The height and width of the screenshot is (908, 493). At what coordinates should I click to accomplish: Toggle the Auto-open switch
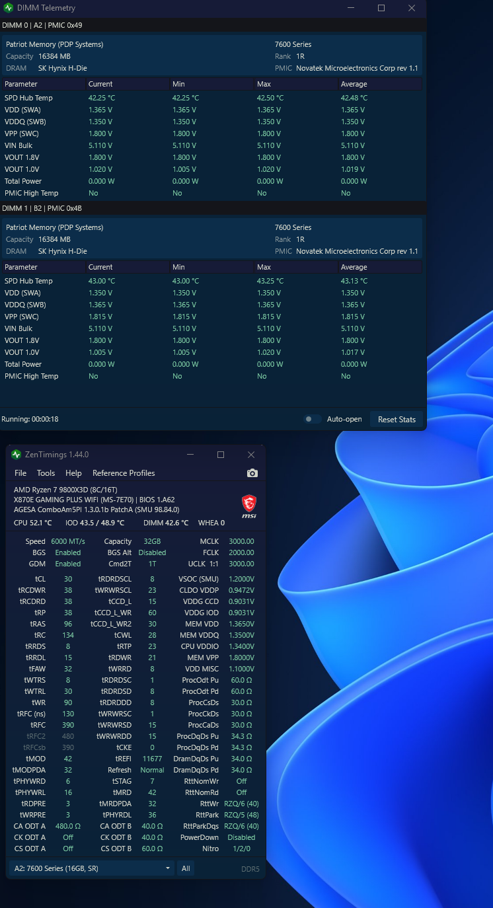tap(312, 419)
